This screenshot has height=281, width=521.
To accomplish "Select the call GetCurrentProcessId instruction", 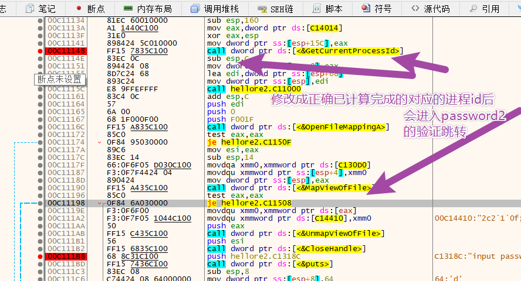I will [305, 51].
